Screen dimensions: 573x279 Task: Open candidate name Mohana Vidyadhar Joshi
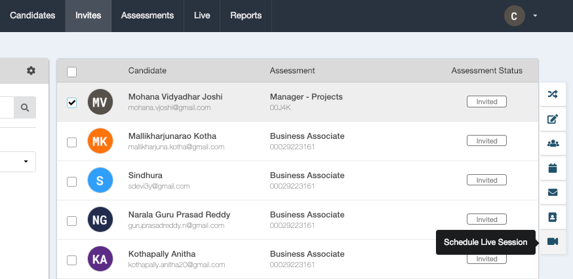[176, 97]
